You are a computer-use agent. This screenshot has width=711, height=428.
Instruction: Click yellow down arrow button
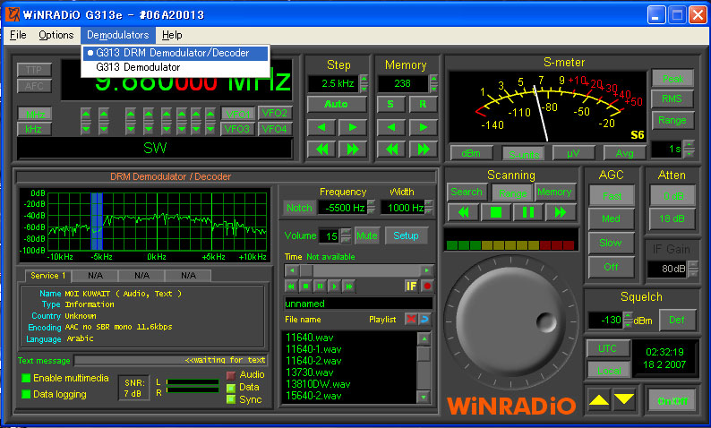pos(624,400)
